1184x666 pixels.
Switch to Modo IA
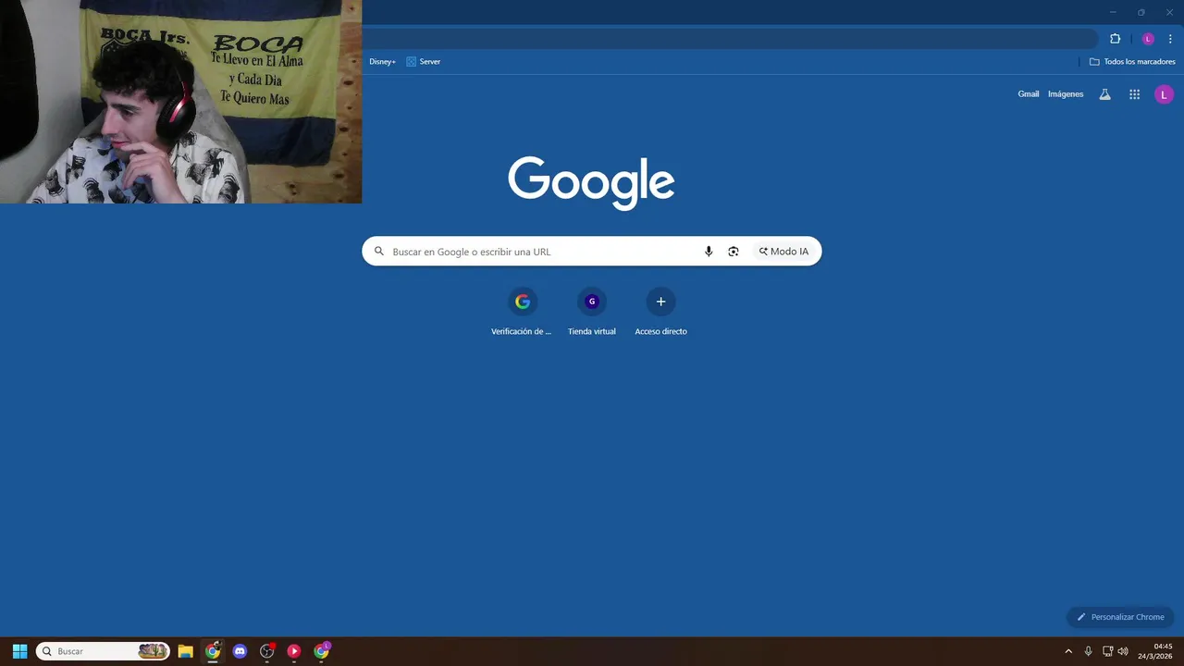(x=783, y=252)
